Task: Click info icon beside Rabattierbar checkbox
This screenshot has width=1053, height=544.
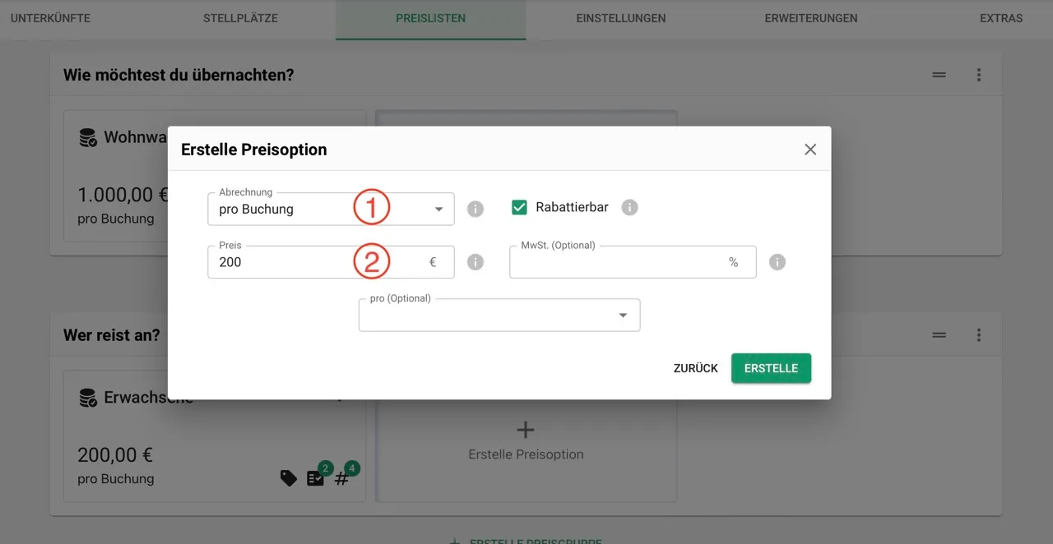Action: [x=629, y=207]
